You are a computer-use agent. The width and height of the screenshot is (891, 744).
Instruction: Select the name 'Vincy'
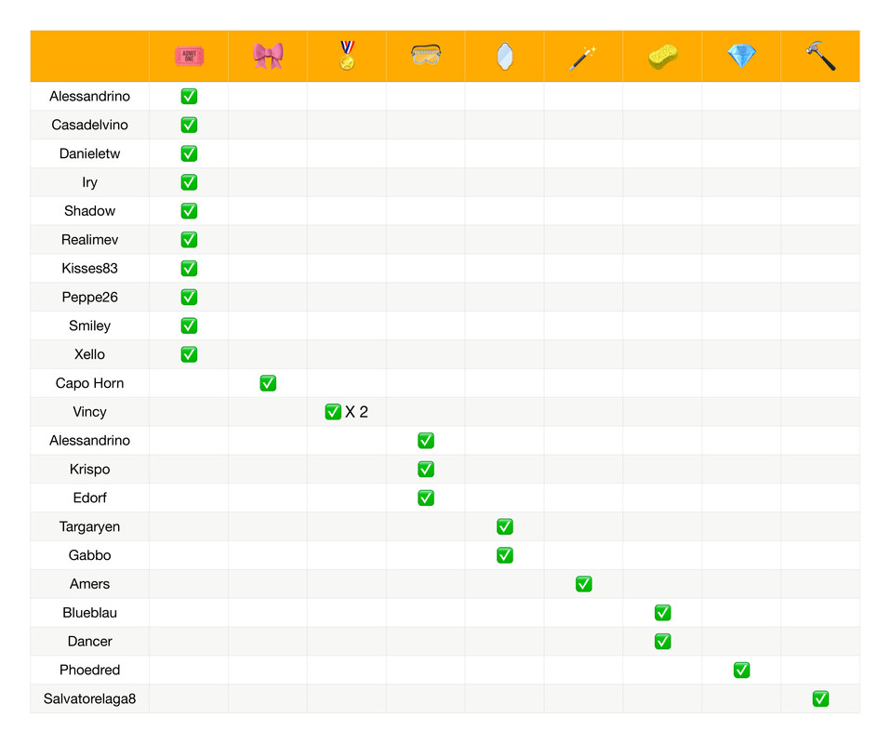pyautogui.click(x=90, y=412)
